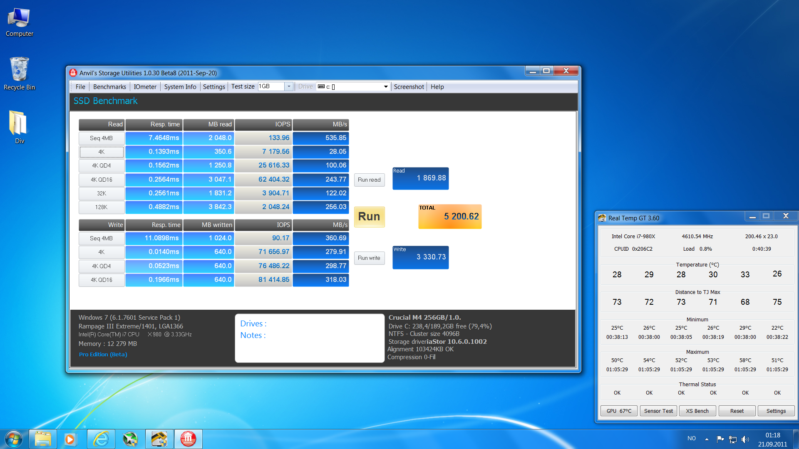Select write Seq 4MB test button
This screenshot has width=799, height=449.
click(102, 238)
